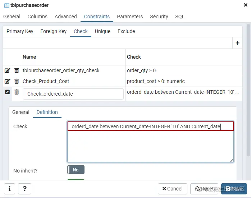This screenshot has width=251, height=198.
Task: Switch to Exclude sub-tab
Action: tap(126, 31)
